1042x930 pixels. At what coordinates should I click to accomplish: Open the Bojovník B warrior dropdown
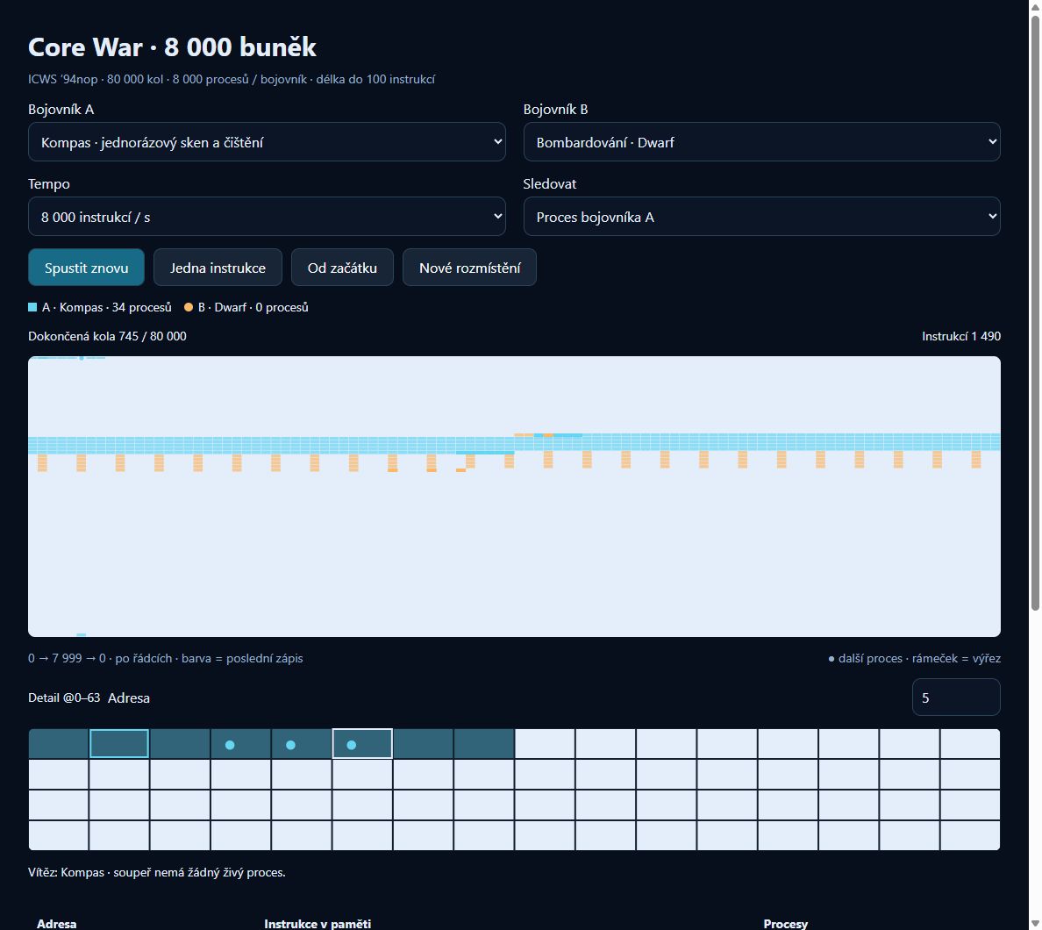(761, 141)
